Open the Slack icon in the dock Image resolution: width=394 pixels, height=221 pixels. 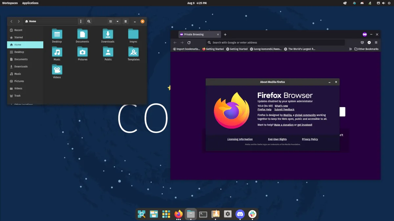click(x=252, y=214)
